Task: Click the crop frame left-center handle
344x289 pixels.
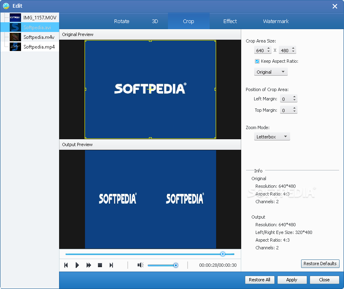Action: point(85,89)
